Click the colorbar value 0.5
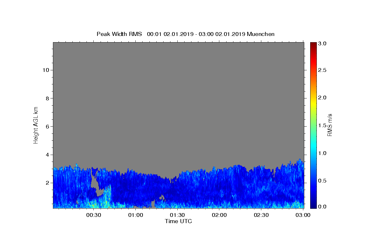Viewport: 376px width, 250px height. (322, 181)
